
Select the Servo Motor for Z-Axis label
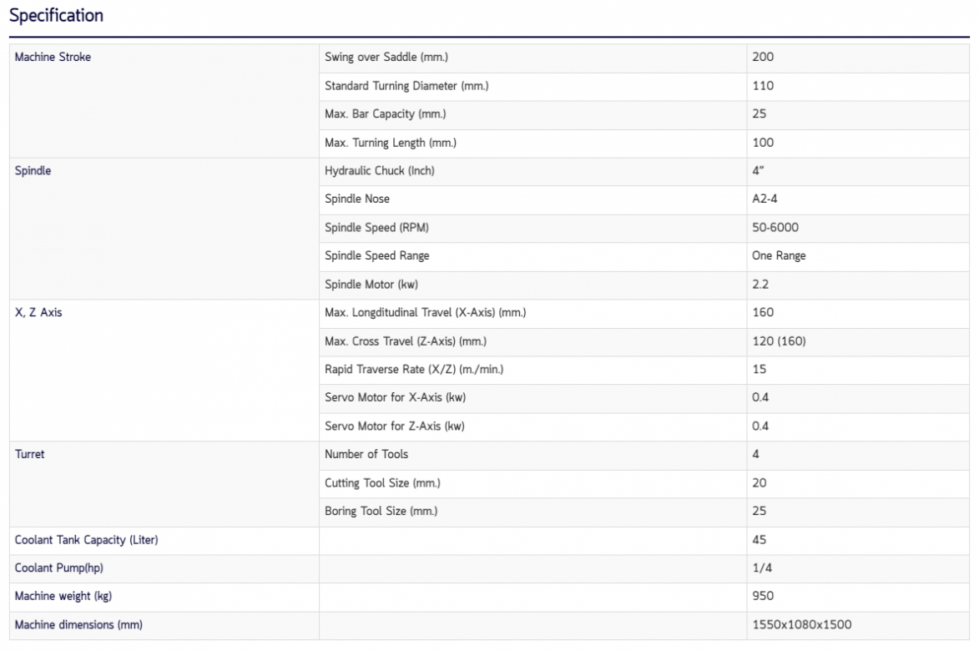click(394, 426)
